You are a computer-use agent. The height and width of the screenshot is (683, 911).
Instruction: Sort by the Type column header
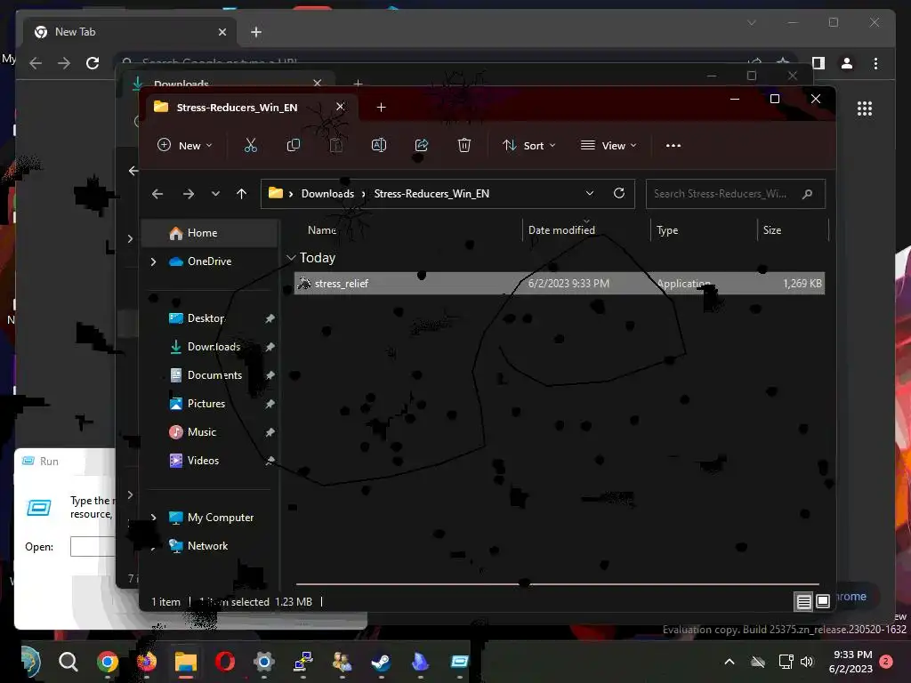(x=667, y=230)
